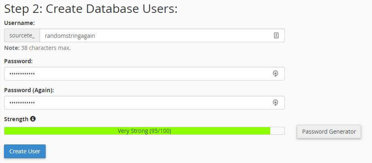The height and width of the screenshot is (163, 372).
Task: Click the green password strength meter bar
Action: [x=137, y=131]
